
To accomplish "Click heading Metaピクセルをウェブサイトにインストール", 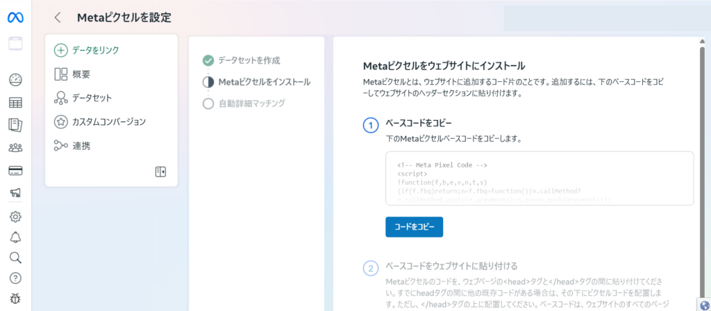I will (x=444, y=66).
